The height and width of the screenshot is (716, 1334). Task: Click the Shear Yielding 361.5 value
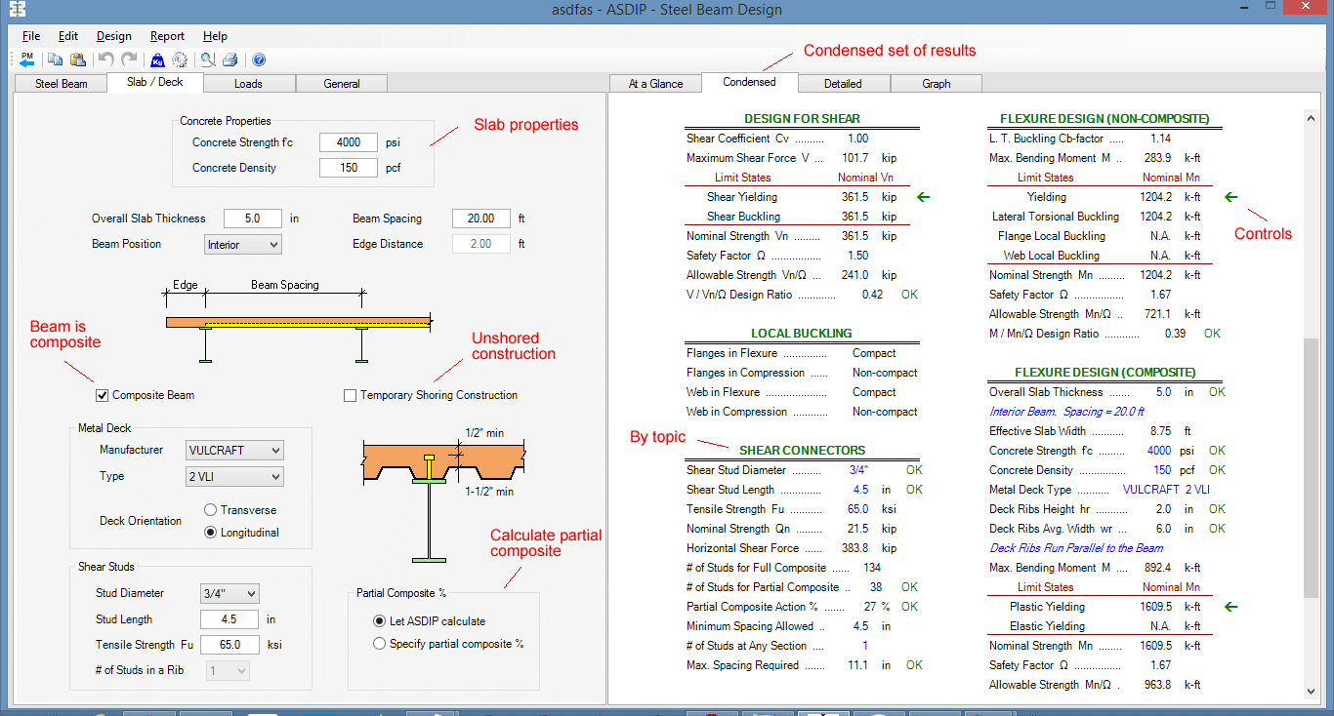(855, 197)
